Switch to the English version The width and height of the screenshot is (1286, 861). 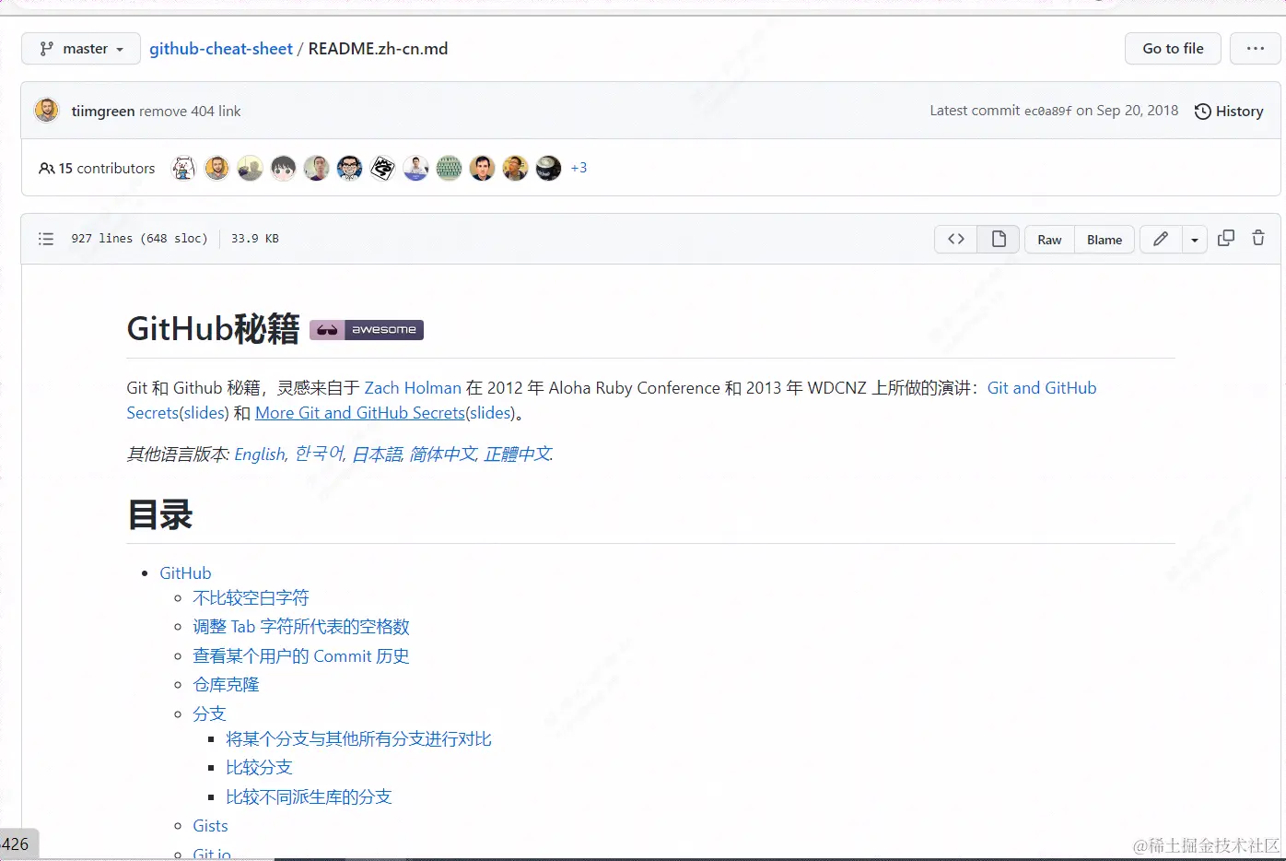click(260, 454)
